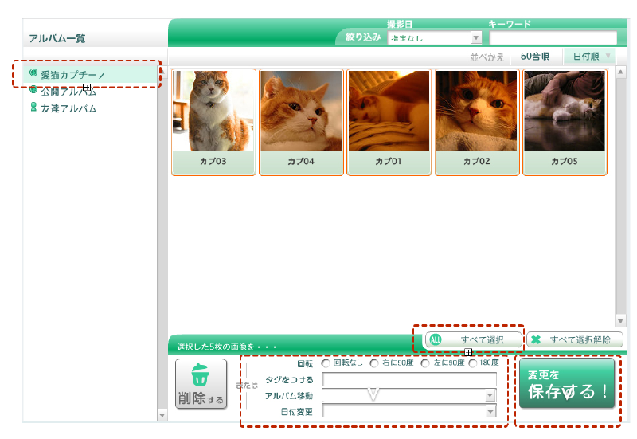Click the trash can 削除する button
This screenshot has height=439, width=637.
pyautogui.click(x=201, y=384)
